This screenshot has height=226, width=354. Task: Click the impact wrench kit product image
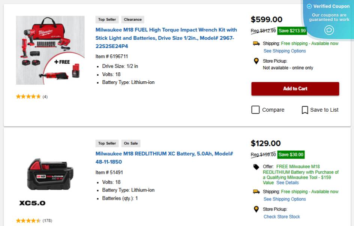click(50, 50)
